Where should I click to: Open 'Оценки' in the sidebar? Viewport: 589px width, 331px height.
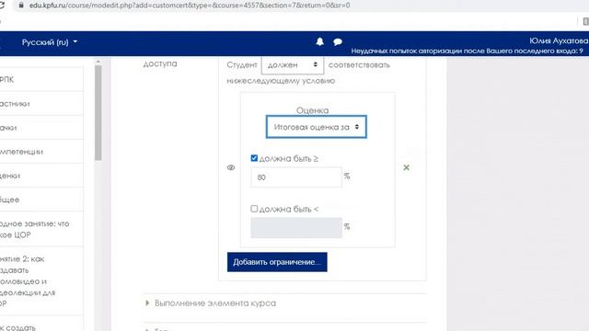point(41,176)
